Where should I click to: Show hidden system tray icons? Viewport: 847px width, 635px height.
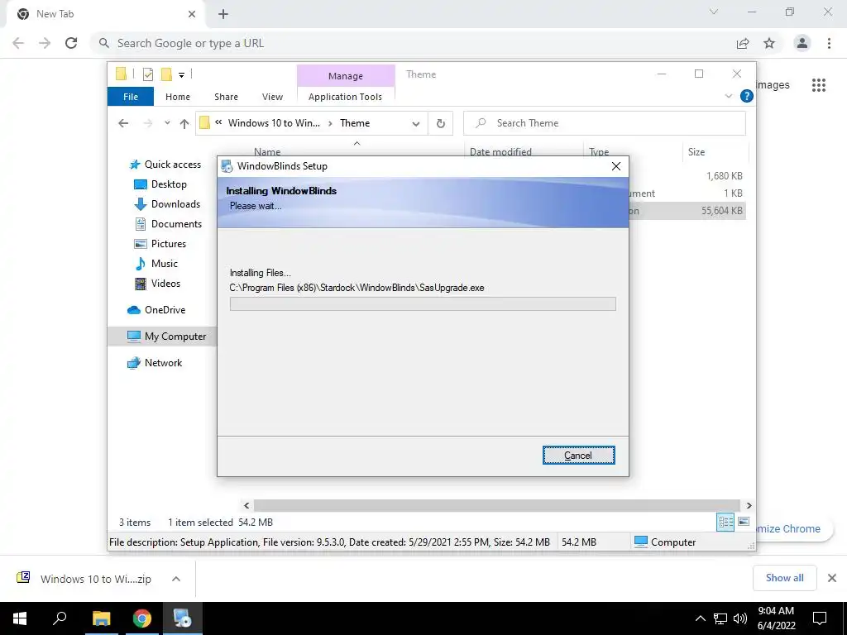(x=700, y=618)
